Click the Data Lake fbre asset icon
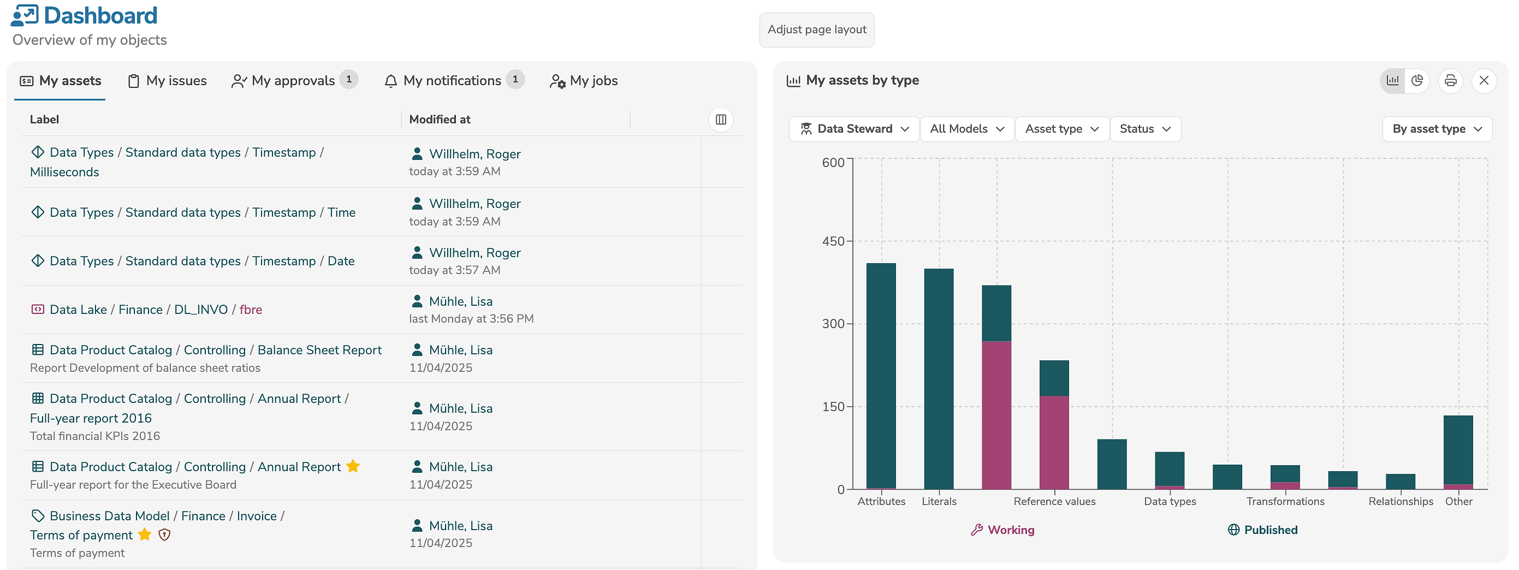1519x570 pixels. [38, 310]
